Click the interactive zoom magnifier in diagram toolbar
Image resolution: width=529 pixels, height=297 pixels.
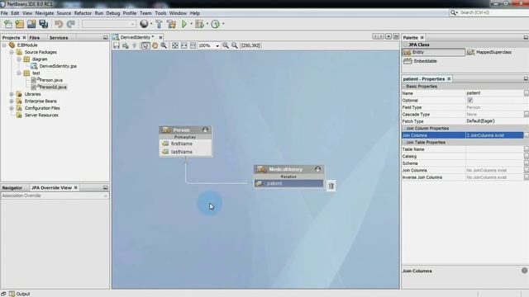pyautogui.click(x=164, y=45)
